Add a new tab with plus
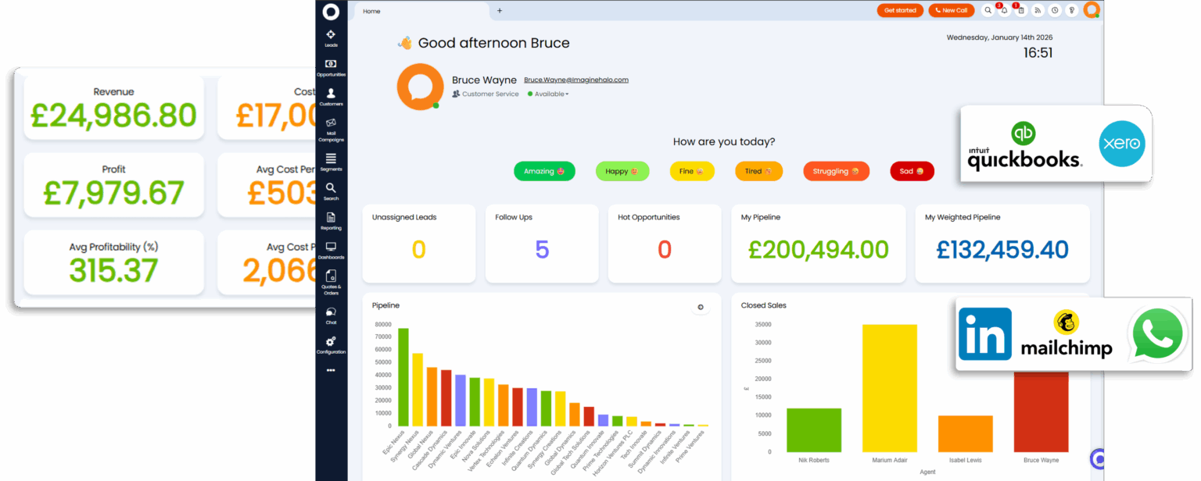Image resolution: width=1201 pixels, height=481 pixels. click(x=500, y=11)
